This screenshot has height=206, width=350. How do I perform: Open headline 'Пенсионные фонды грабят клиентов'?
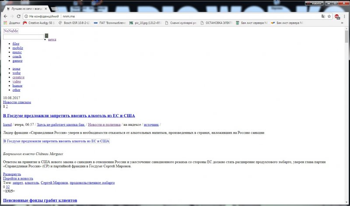pyautogui.click(x=40, y=200)
